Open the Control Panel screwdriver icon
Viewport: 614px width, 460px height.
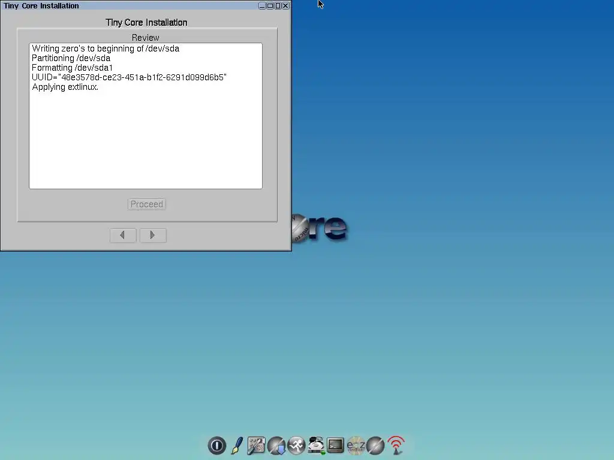[x=256, y=446]
